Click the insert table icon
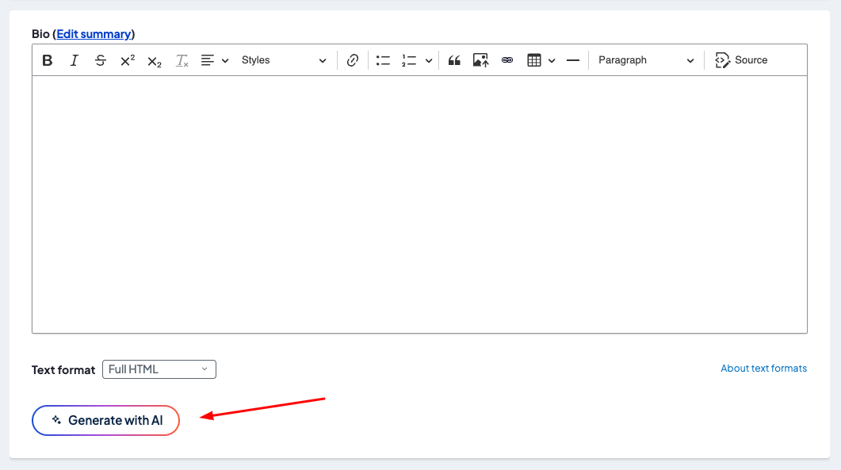This screenshot has width=841, height=470. pos(534,60)
